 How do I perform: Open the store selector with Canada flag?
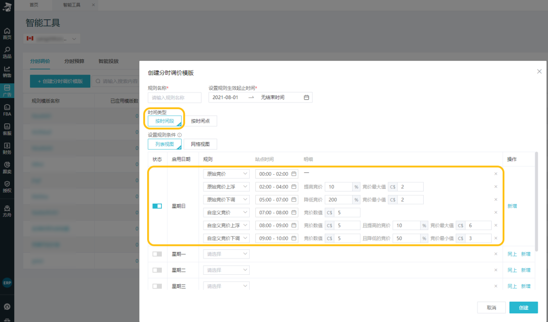coord(52,39)
